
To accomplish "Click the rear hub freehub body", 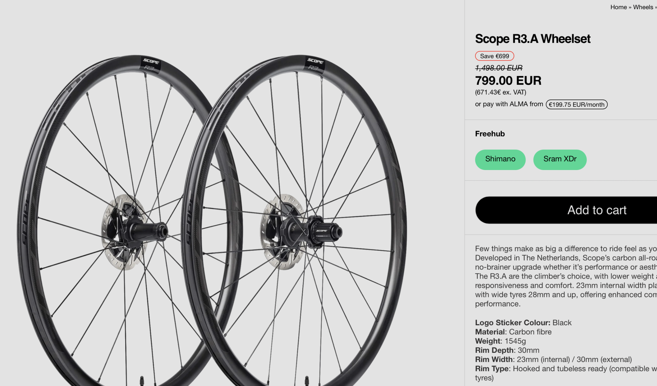I will (x=325, y=232).
